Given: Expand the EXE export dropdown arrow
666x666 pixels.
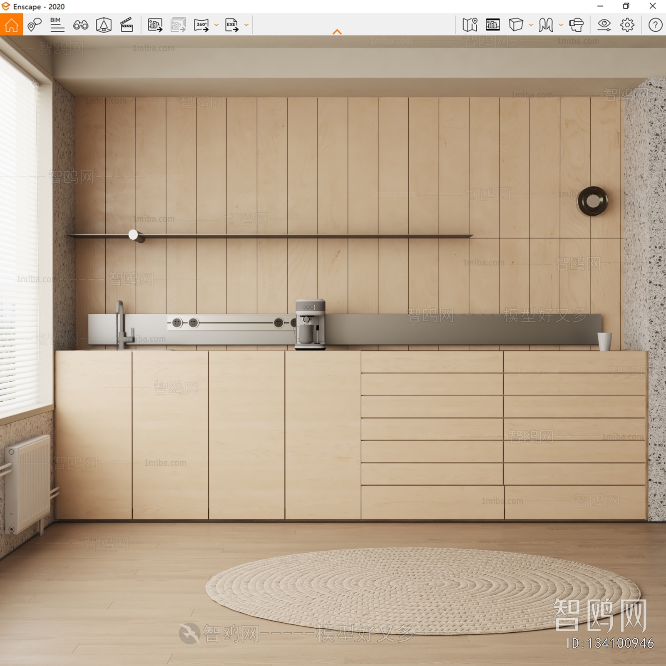Looking at the screenshot, I should (246, 25).
